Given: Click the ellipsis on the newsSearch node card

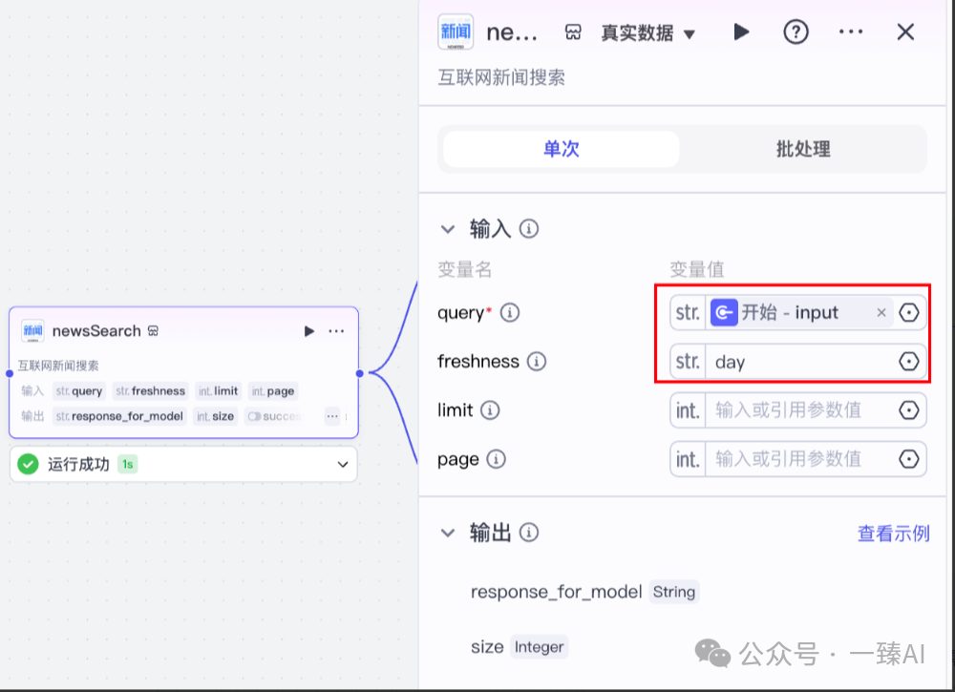Looking at the screenshot, I should point(336,330).
